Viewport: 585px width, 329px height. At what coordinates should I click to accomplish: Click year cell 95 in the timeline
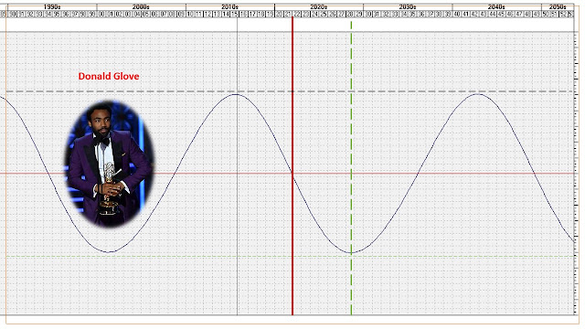point(57,15)
